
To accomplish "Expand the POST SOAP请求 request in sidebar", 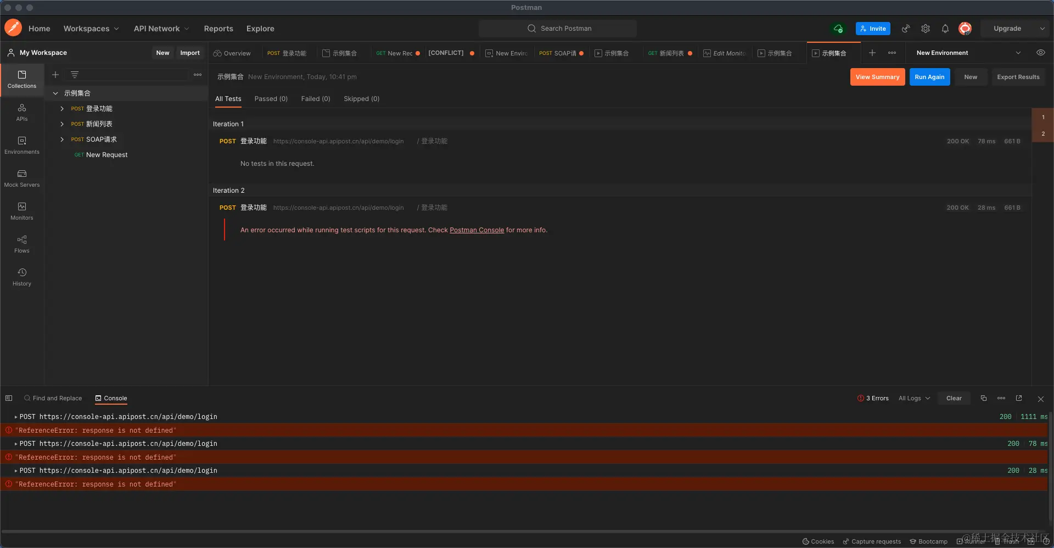I will (x=62, y=139).
